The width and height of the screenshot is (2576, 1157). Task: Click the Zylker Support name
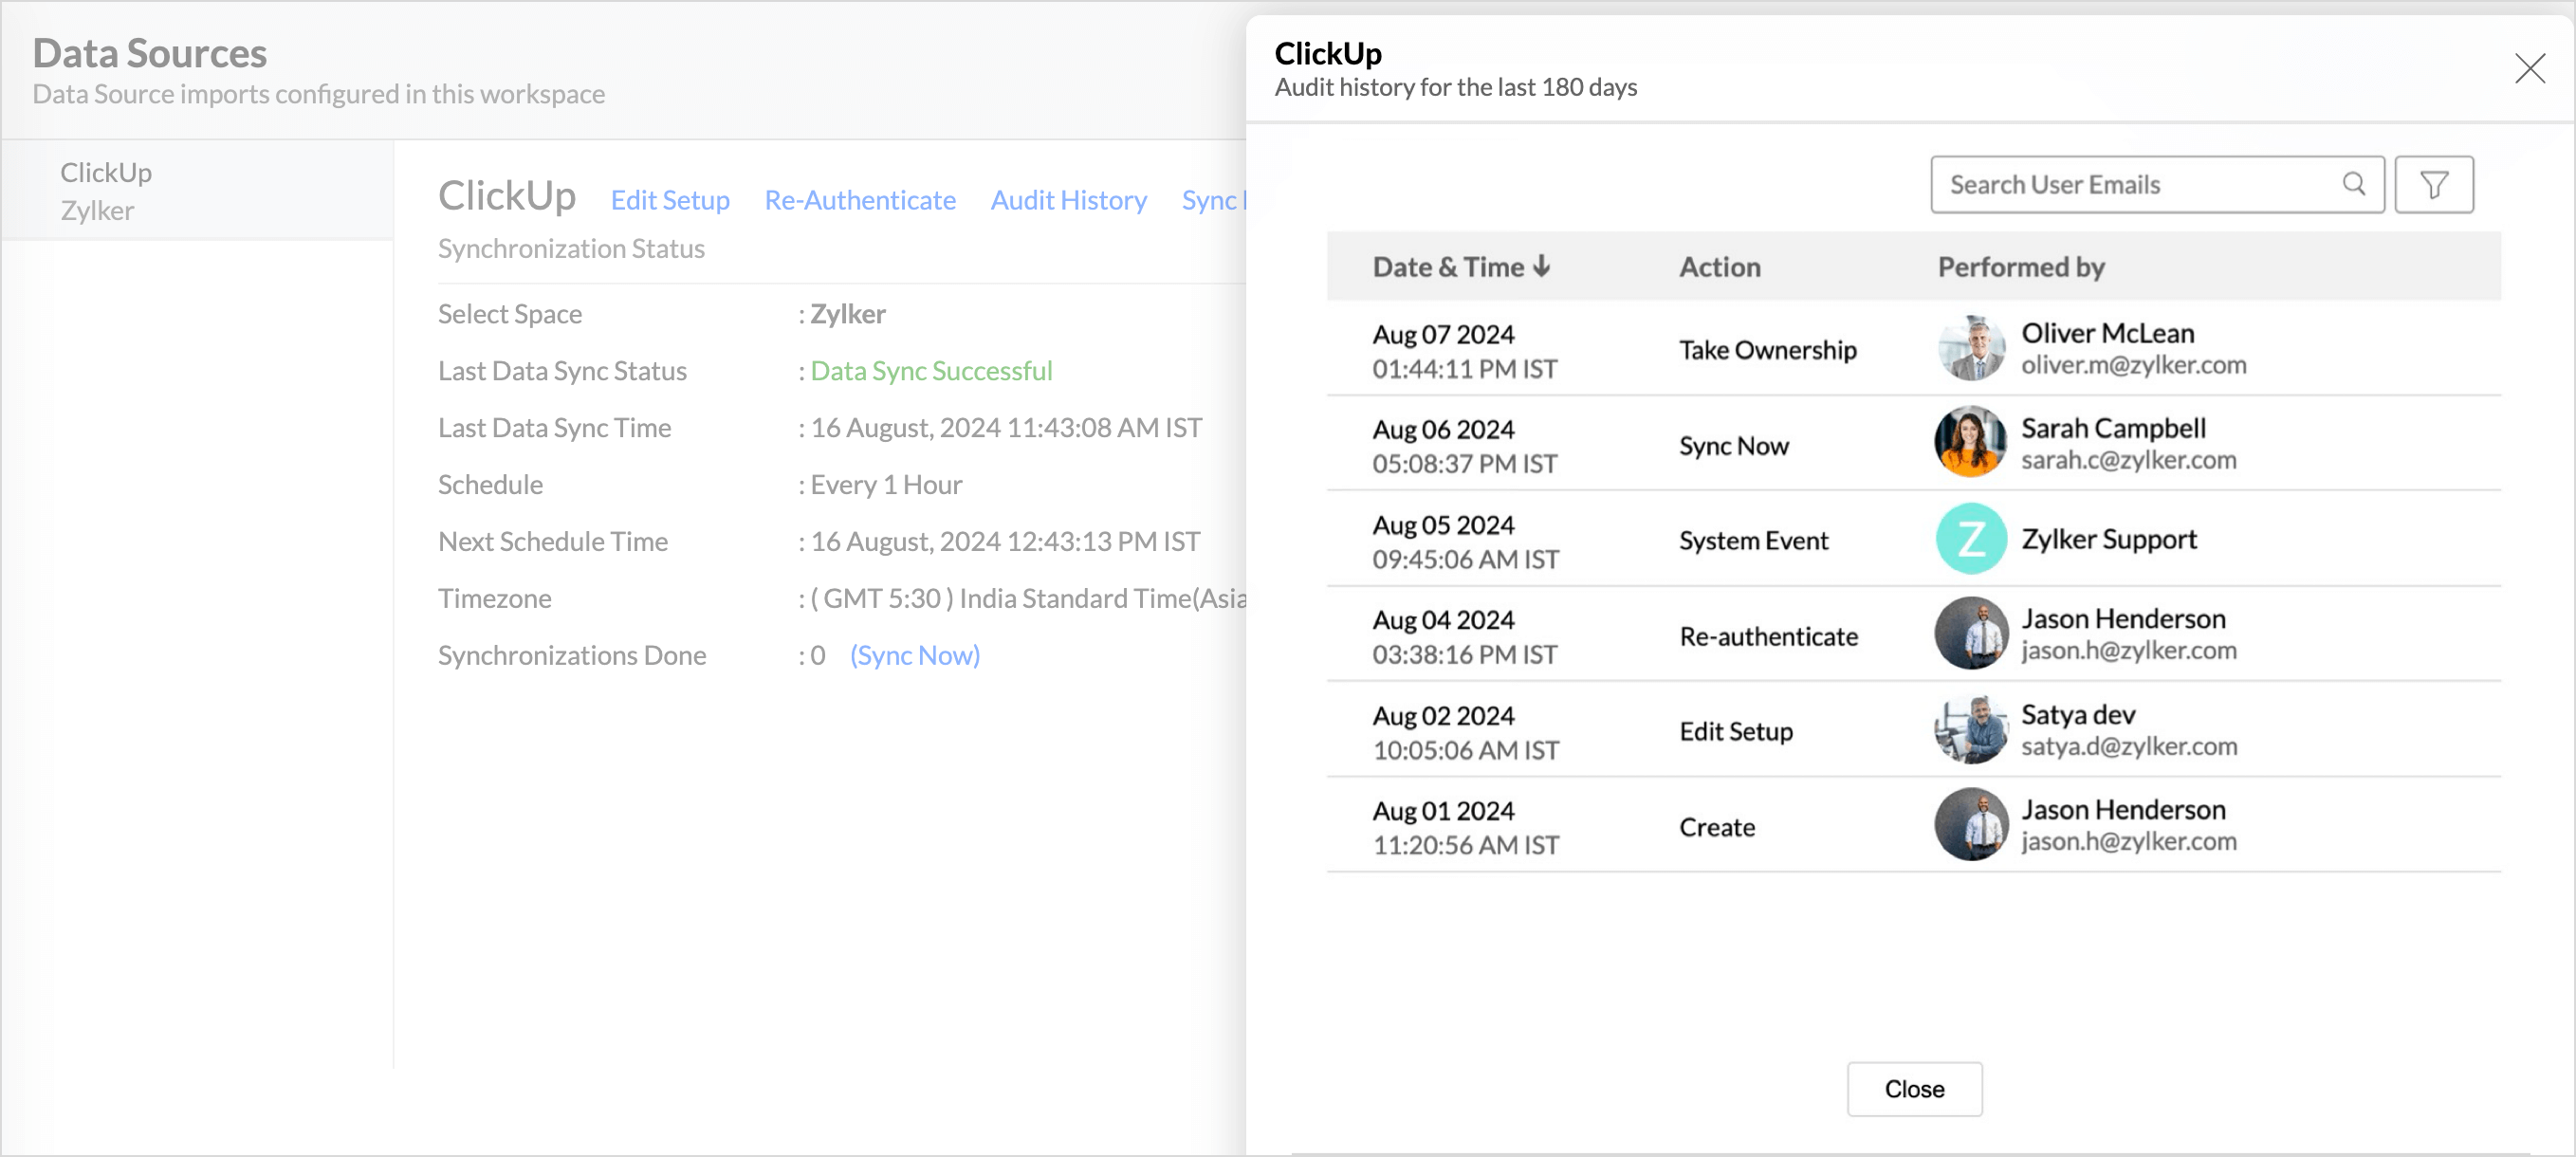[x=2108, y=539]
